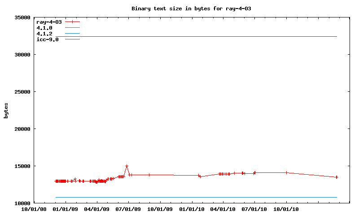This screenshot has width=359, height=215.
Task: Click the lone data marker between 07/01/09 and 10/01/09
Action: coord(149,175)
